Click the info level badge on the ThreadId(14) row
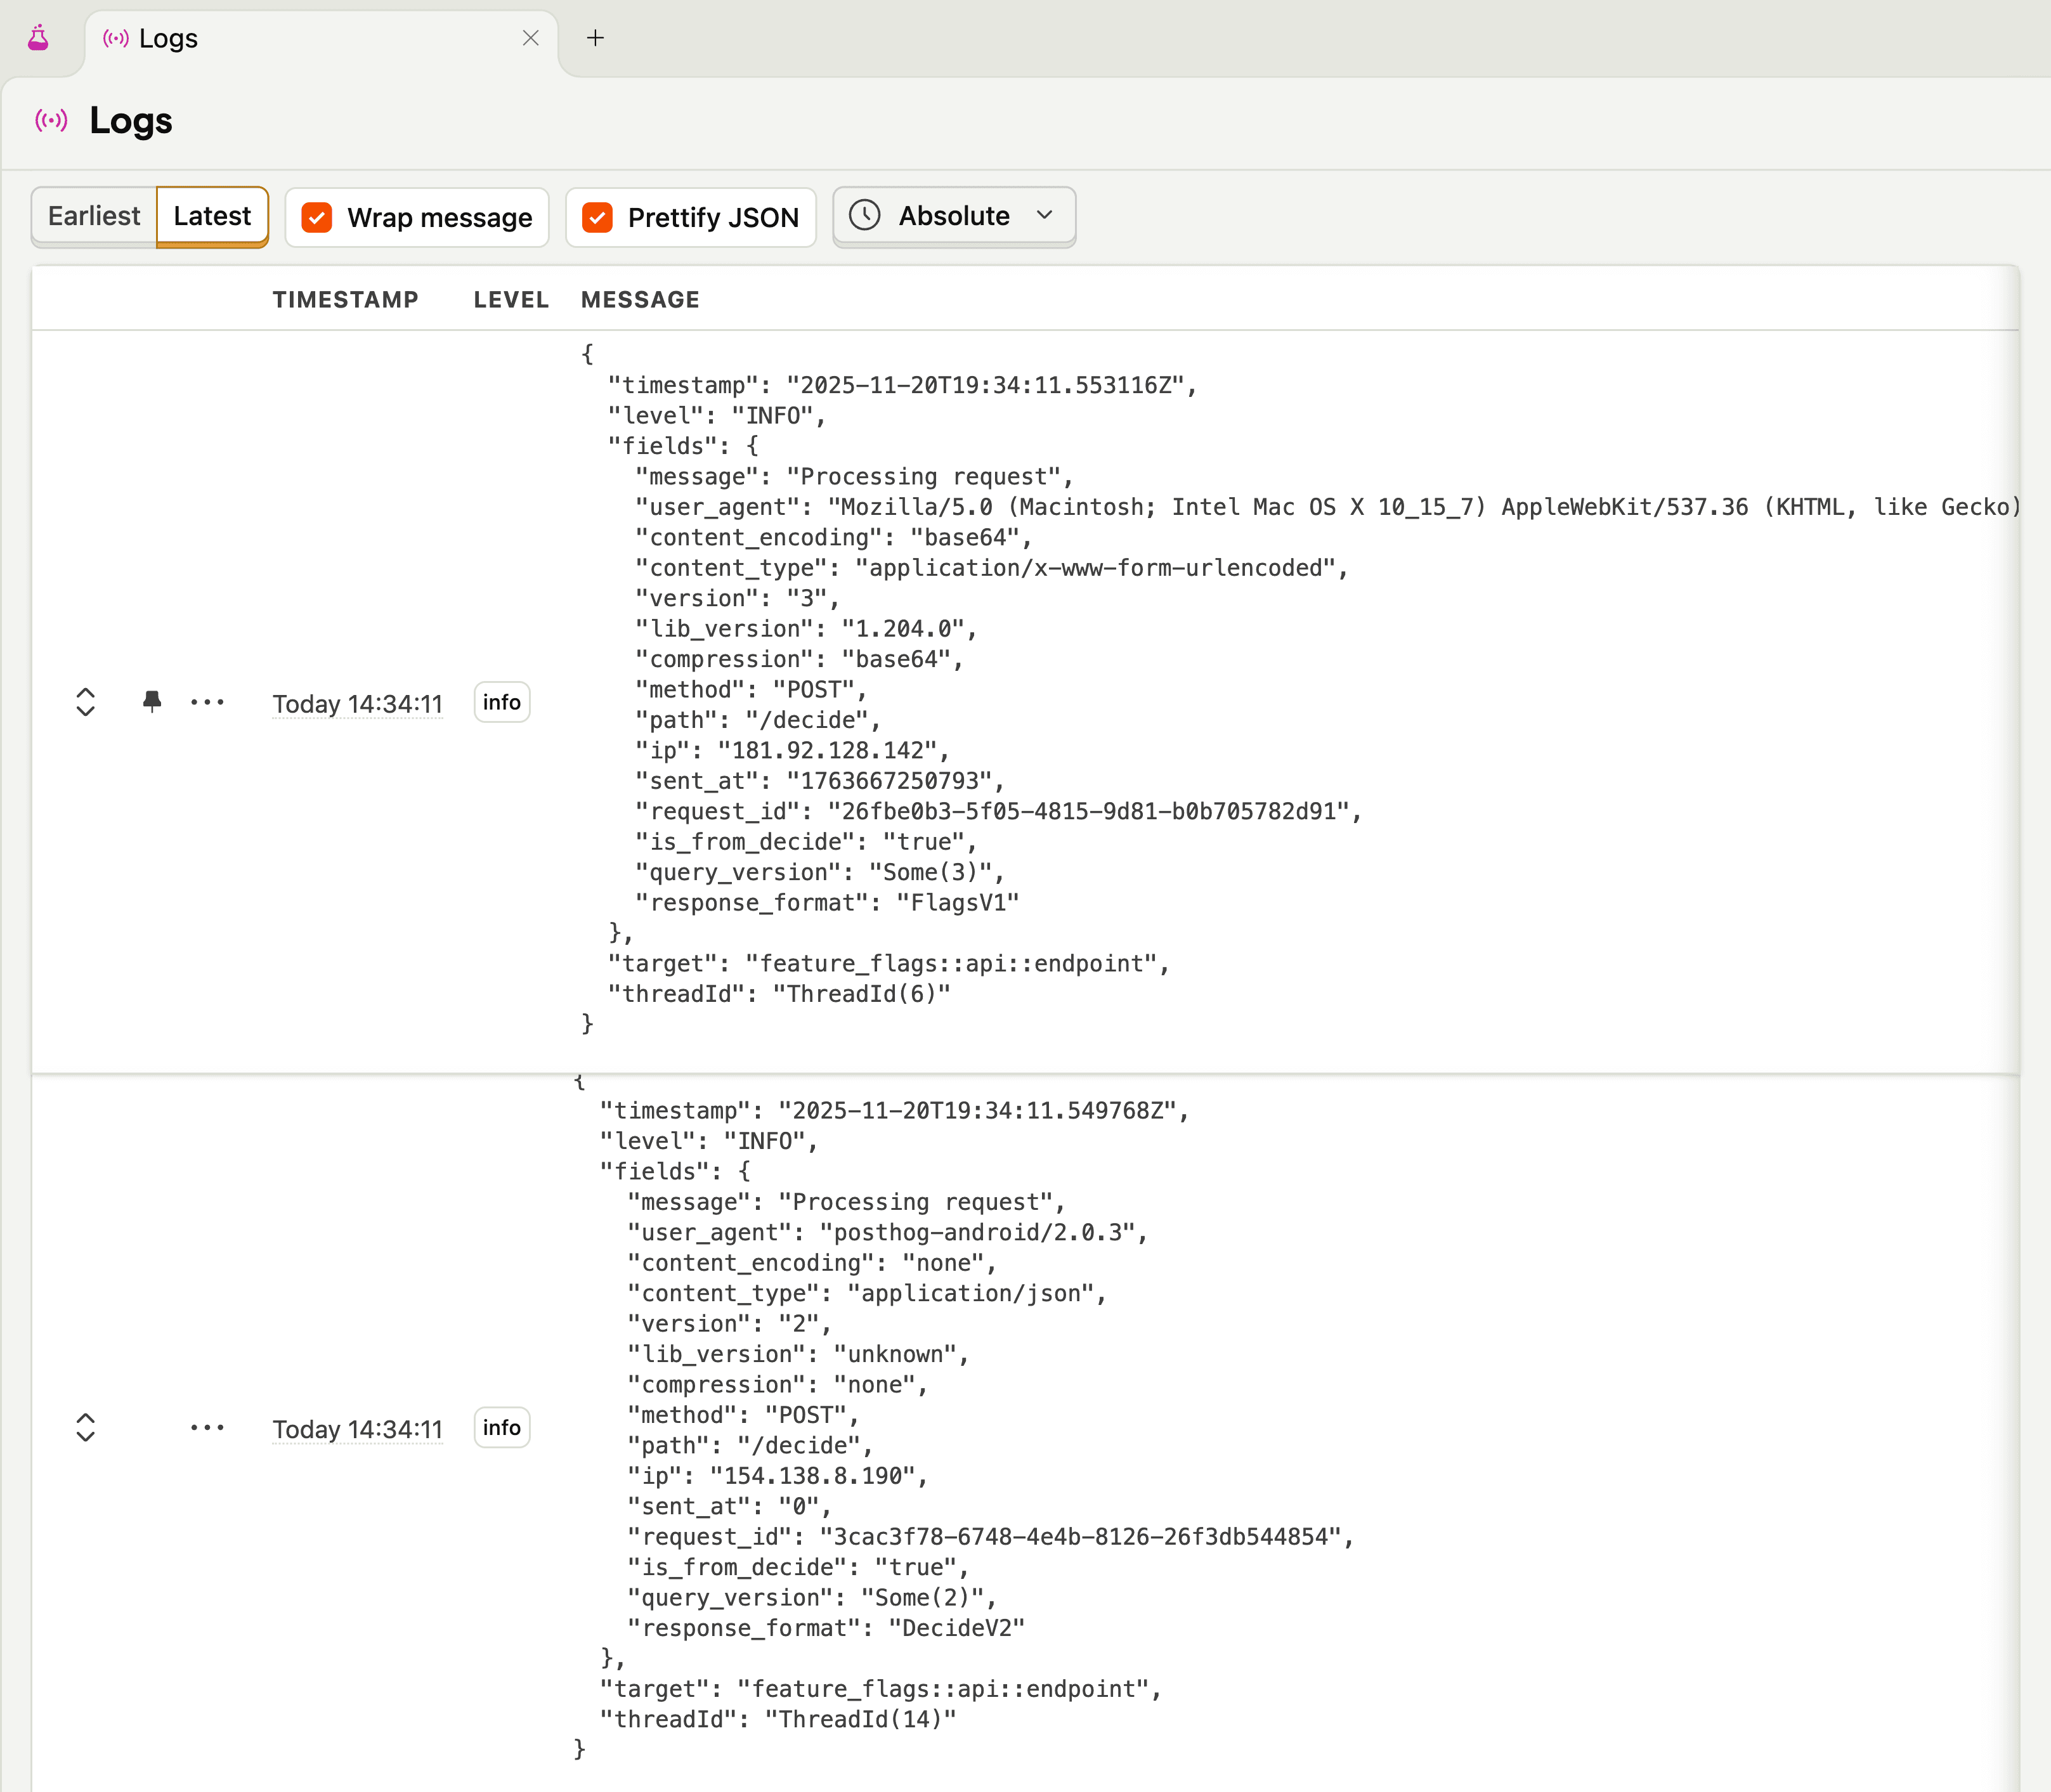 (502, 1427)
